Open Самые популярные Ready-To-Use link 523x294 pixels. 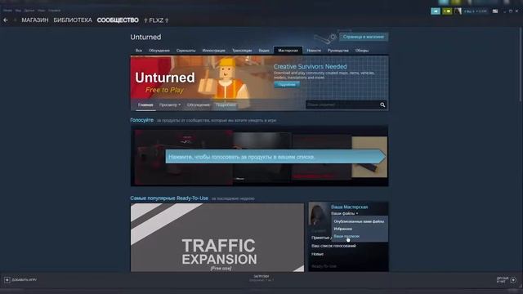tap(169, 198)
